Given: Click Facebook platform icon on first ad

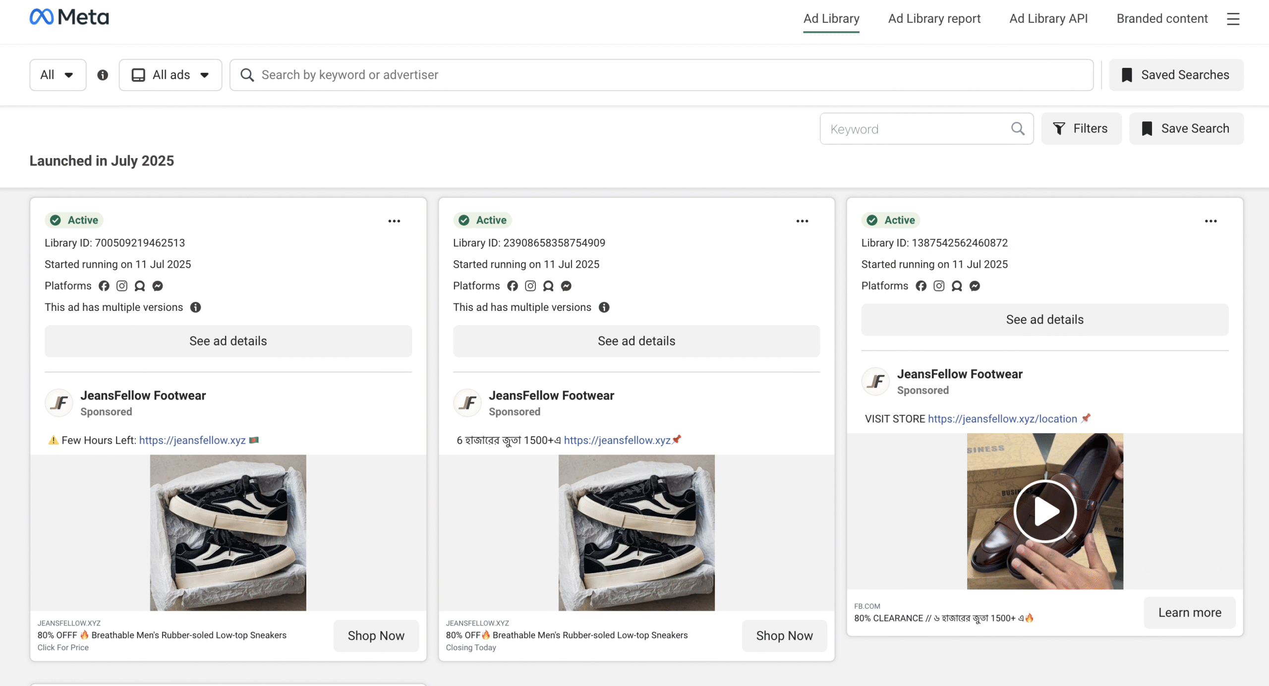Looking at the screenshot, I should click(x=104, y=286).
